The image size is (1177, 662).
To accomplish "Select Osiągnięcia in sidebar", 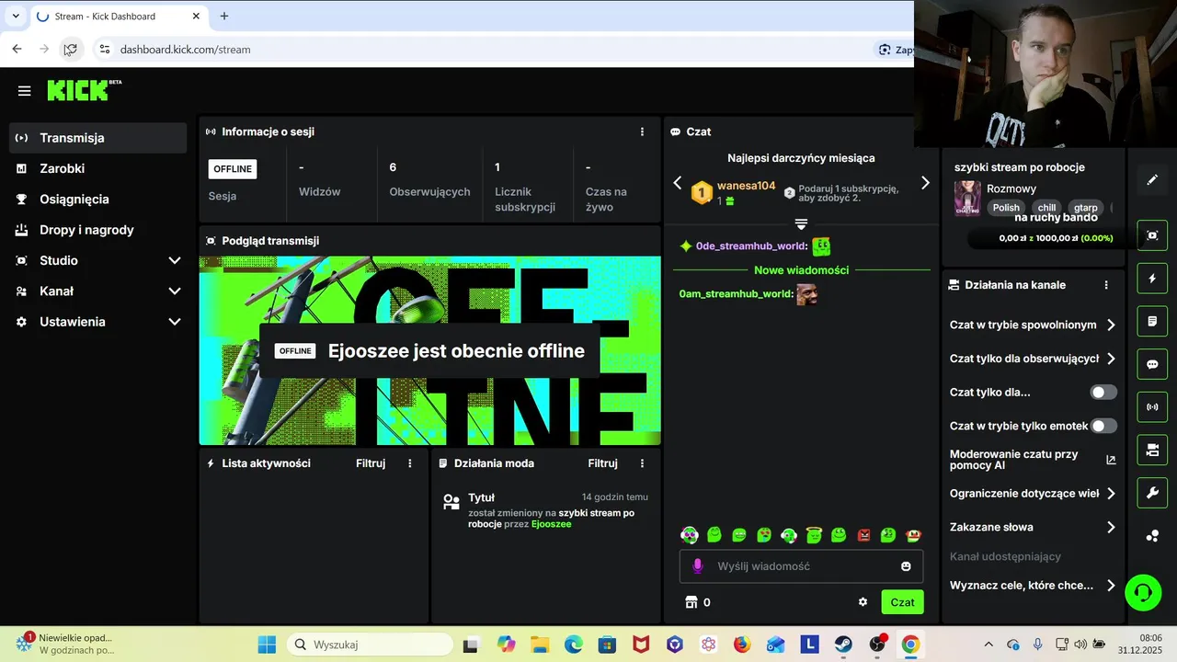I will 97,200.
